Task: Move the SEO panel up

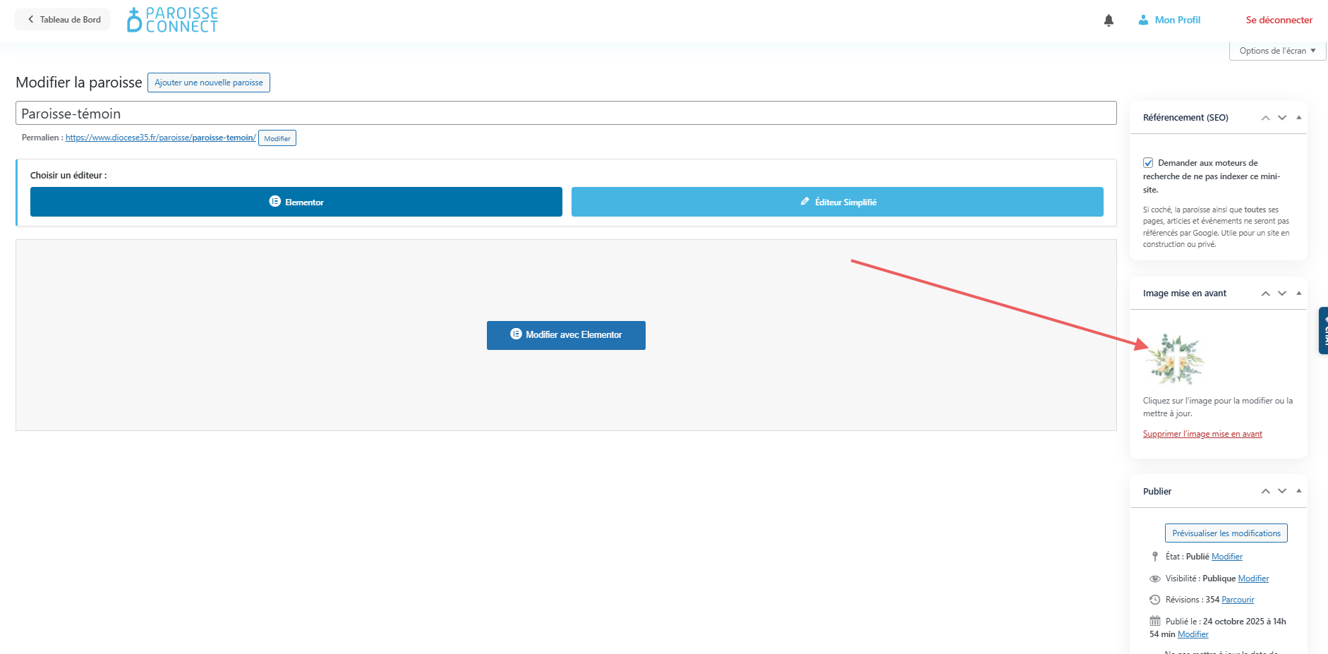Action: [x=1265, y=118]
